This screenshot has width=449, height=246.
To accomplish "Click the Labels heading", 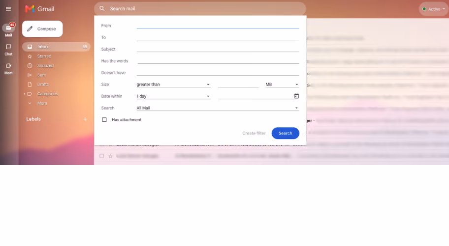I will (x=33, y=119).
